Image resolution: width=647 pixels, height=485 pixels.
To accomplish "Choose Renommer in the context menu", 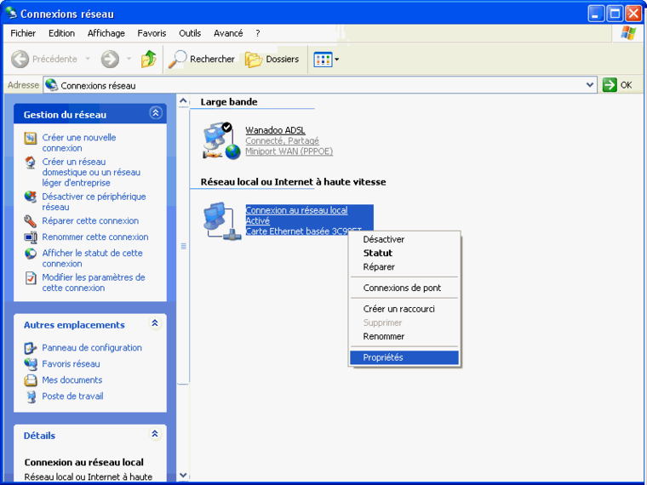I will point(404,337).
